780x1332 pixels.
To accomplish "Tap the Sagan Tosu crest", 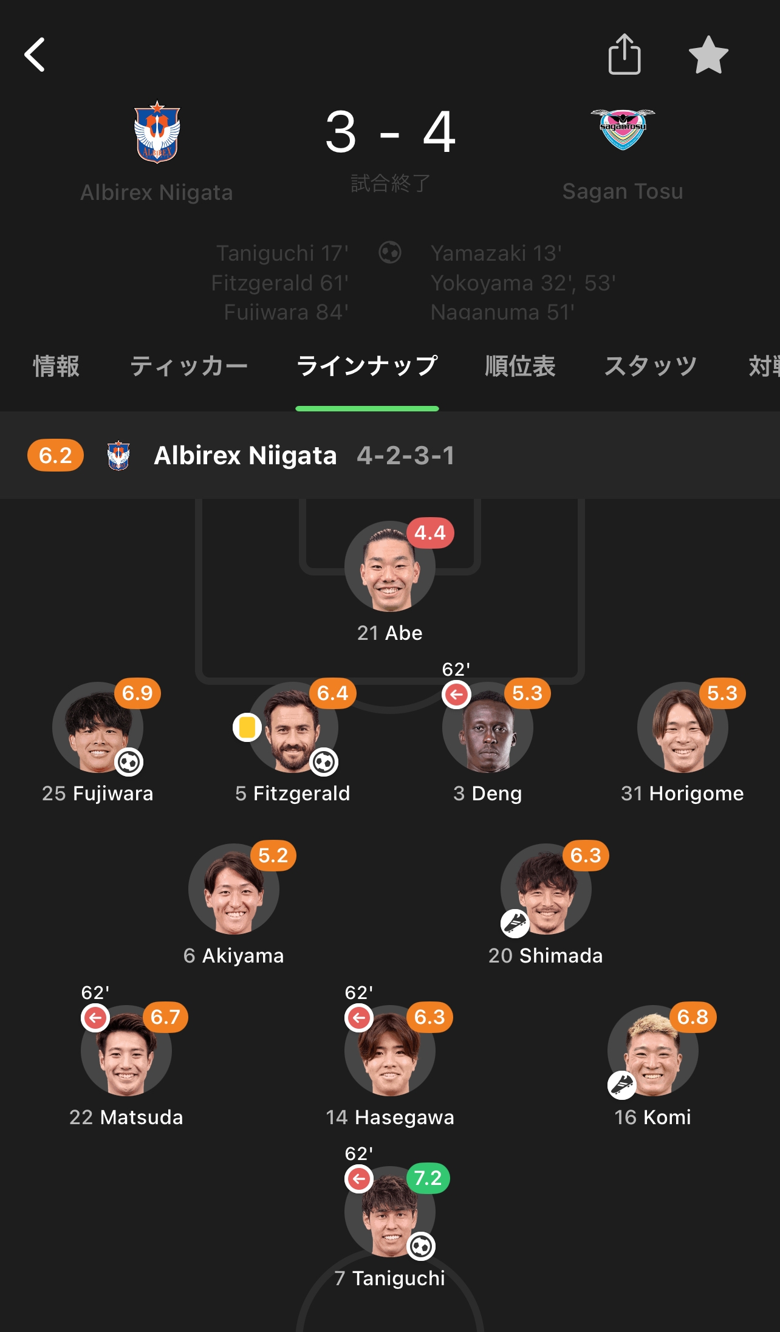I will tap(623, 129).
